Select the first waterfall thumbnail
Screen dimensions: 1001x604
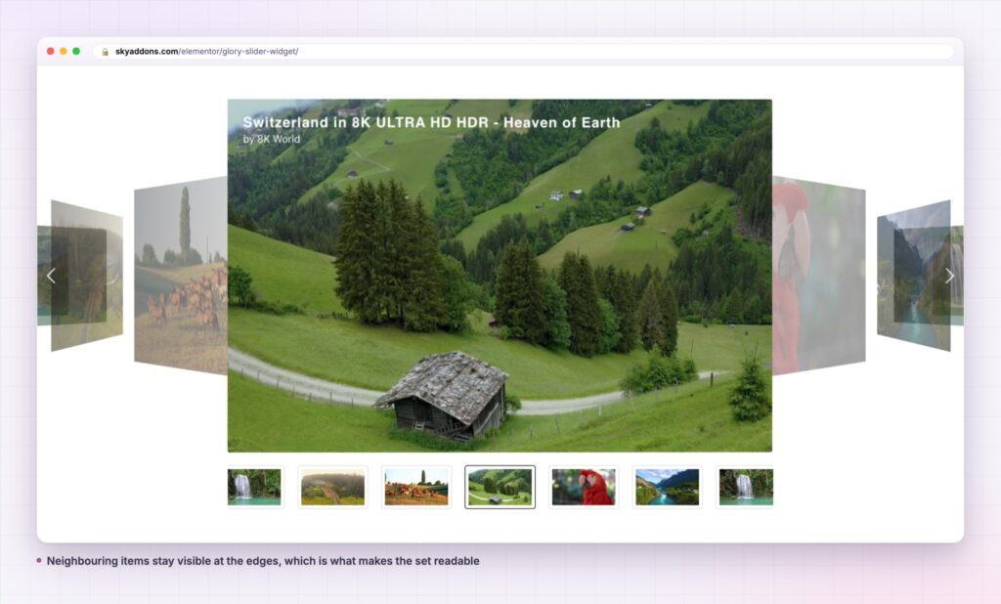click(x=254, y=487)
